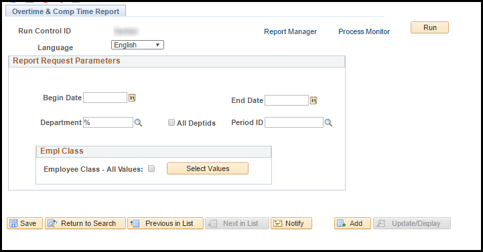Focus the Begin Date input field
Viewport: 483px width, 252px height.
(x=105, y=98)
